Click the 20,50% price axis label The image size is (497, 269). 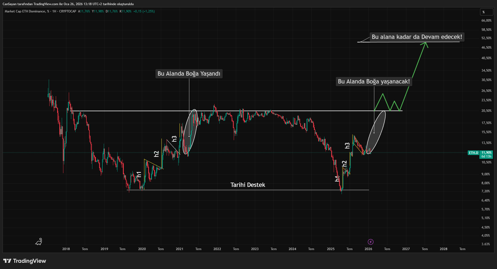(486, 111)
